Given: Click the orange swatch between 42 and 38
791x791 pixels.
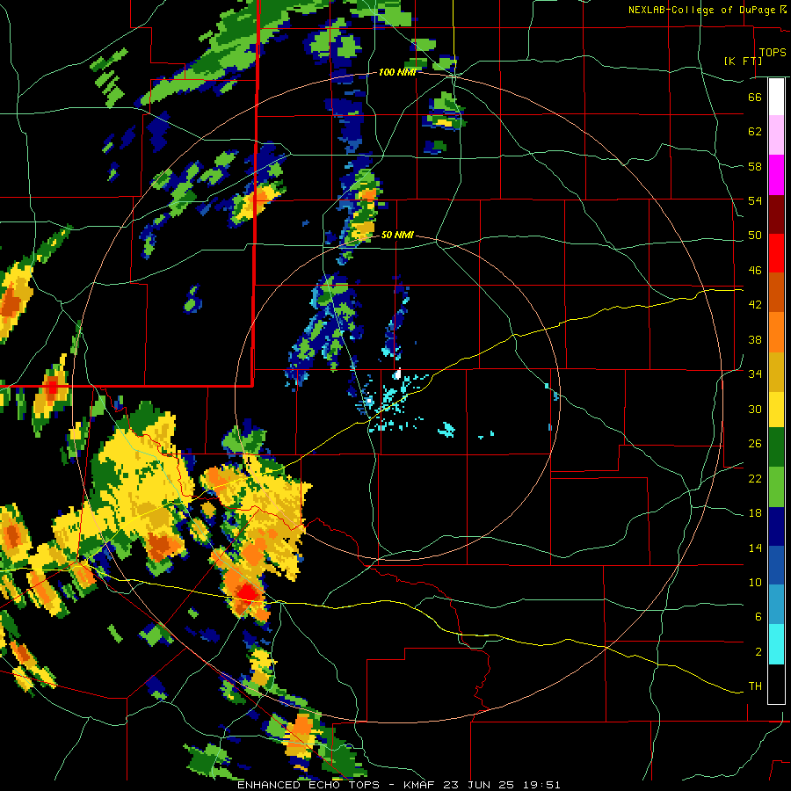Looking at the screenshot, I should pos(776,332).
